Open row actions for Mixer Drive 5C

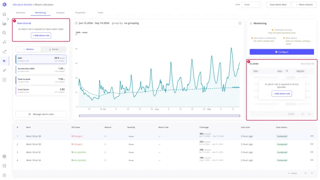point(312,152)
